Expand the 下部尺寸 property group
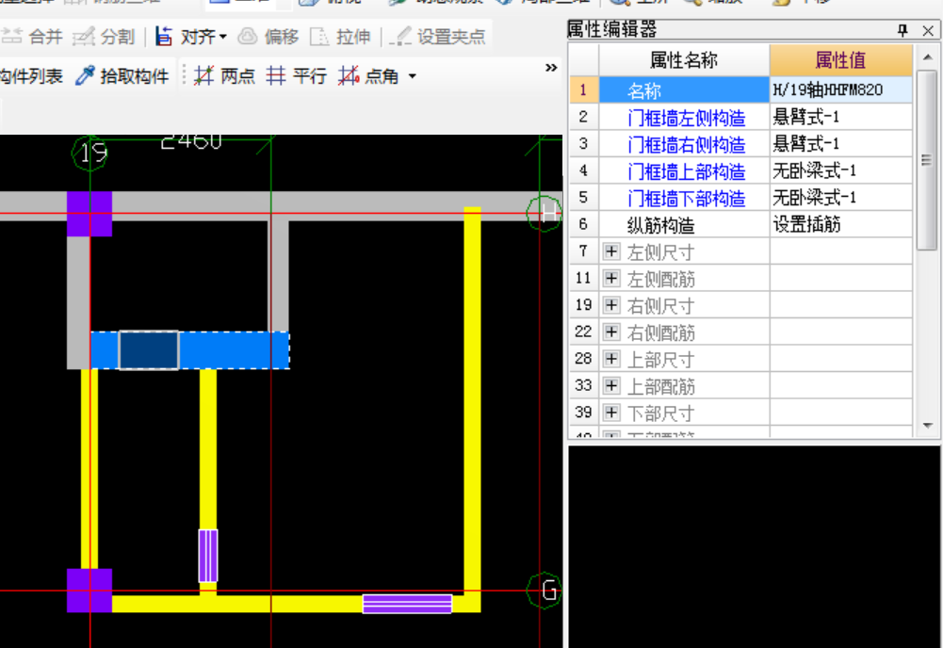The width and height of the screenshot is (943, 648). [611, 412]
